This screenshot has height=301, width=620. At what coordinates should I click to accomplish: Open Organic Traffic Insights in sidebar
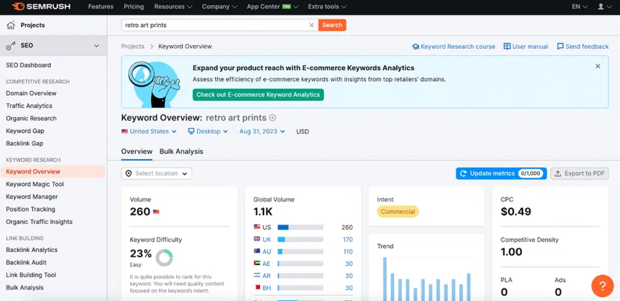39,222
